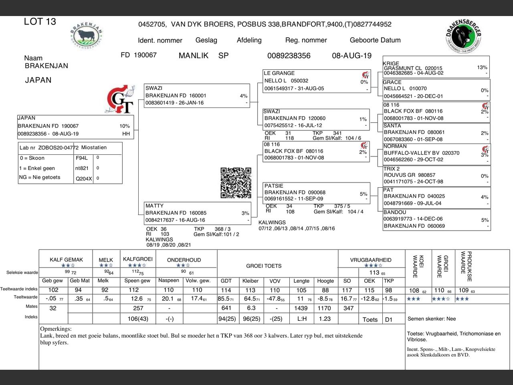The height and width of the screenshot is (385, 513).
Task: Click the Drakensberger breed society logo
Action: pyautogui.click(x=464, y=36)
